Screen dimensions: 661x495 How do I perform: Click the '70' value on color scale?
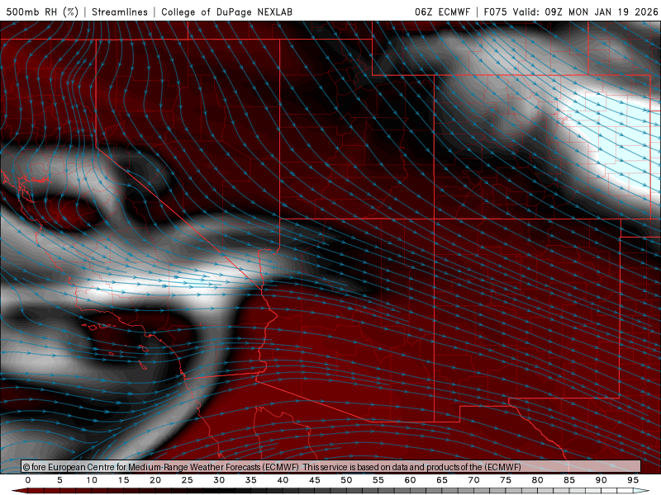[x=473, y=480]
